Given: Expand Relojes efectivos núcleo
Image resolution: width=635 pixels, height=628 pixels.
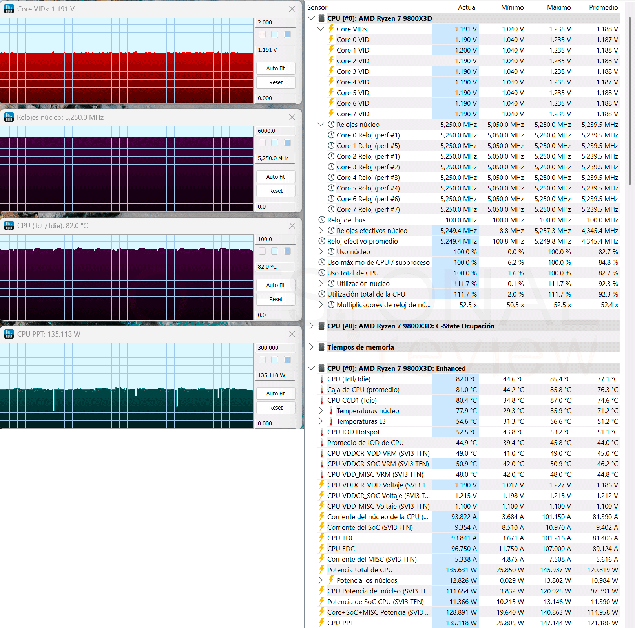Looking at the screenshot, I should tap(321, 230).
